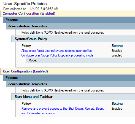Viewport: 135px width, 124px height.
Task: Open the Remove and prevent access Shut Down link
Action: tap(63, 111)
